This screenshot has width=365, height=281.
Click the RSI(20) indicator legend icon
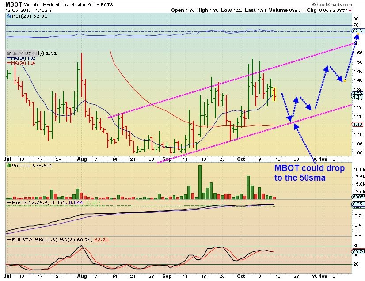click(9, 15)
